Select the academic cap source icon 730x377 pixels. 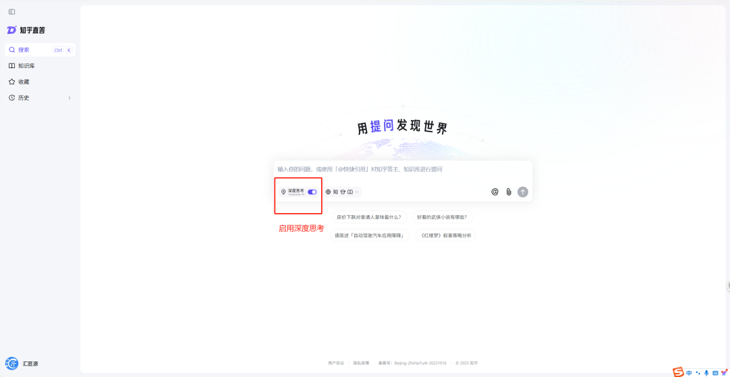pos(343,192)
